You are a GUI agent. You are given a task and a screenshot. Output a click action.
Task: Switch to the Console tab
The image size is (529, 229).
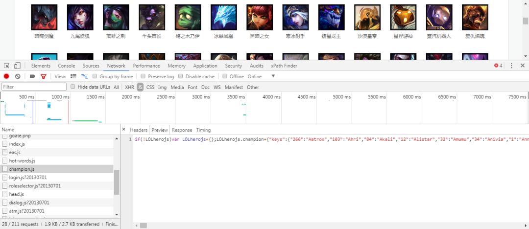pyautogui.click(x=67, y=66)
